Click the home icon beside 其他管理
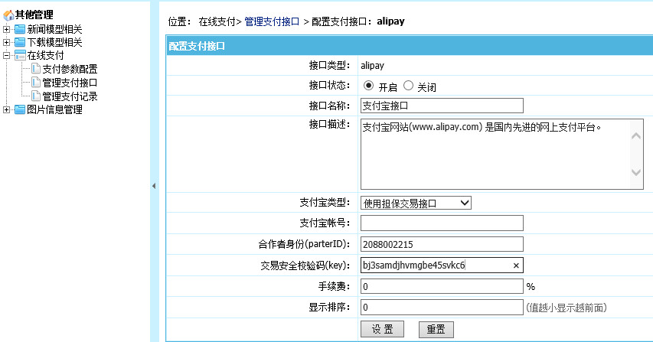Image resolution: width=653 pixels, height=342 pixels. click(x=8, y=15)
